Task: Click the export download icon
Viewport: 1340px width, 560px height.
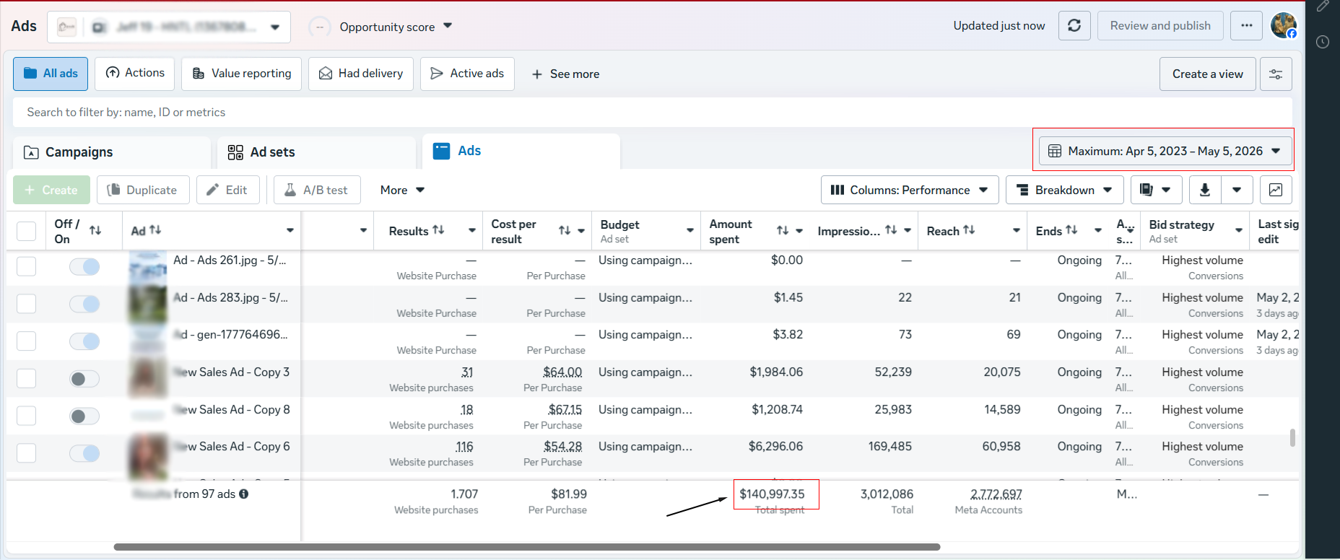Action: point(1205,190)
